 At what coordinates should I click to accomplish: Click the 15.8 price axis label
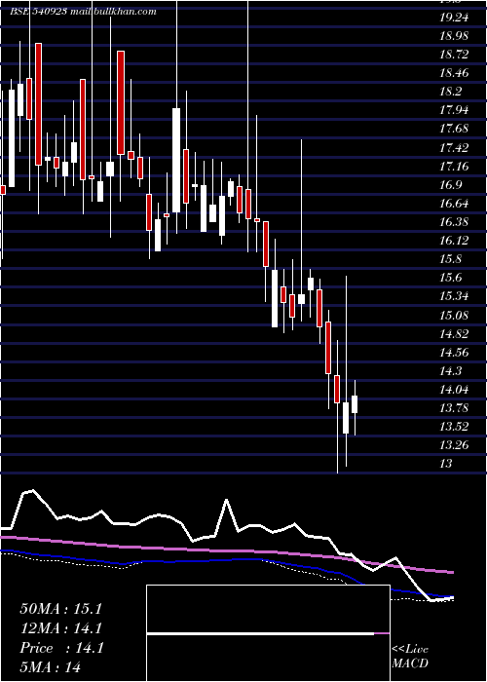[x=450, y=260]
